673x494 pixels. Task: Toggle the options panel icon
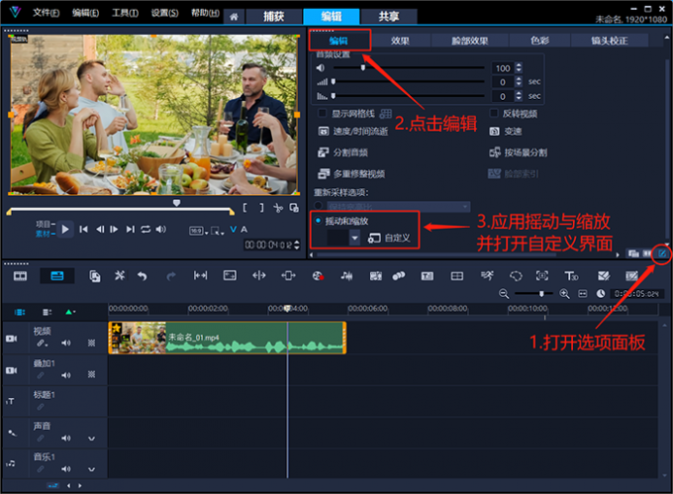pos(662,254)
